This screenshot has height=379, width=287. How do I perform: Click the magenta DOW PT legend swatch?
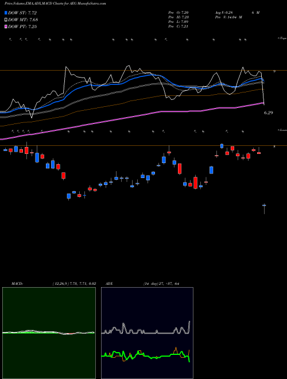[6, 26]
